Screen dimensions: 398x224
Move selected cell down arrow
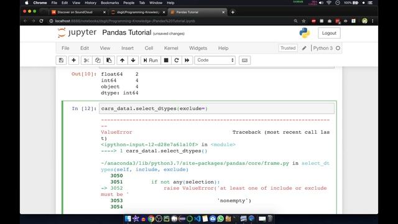[x=133, y=60]
